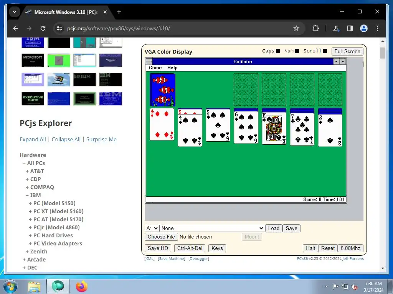The height and width of the screenshot is (294, 393).
Task: Open the Microsoft logo thumbnail
Action: (x=33, y=60)
